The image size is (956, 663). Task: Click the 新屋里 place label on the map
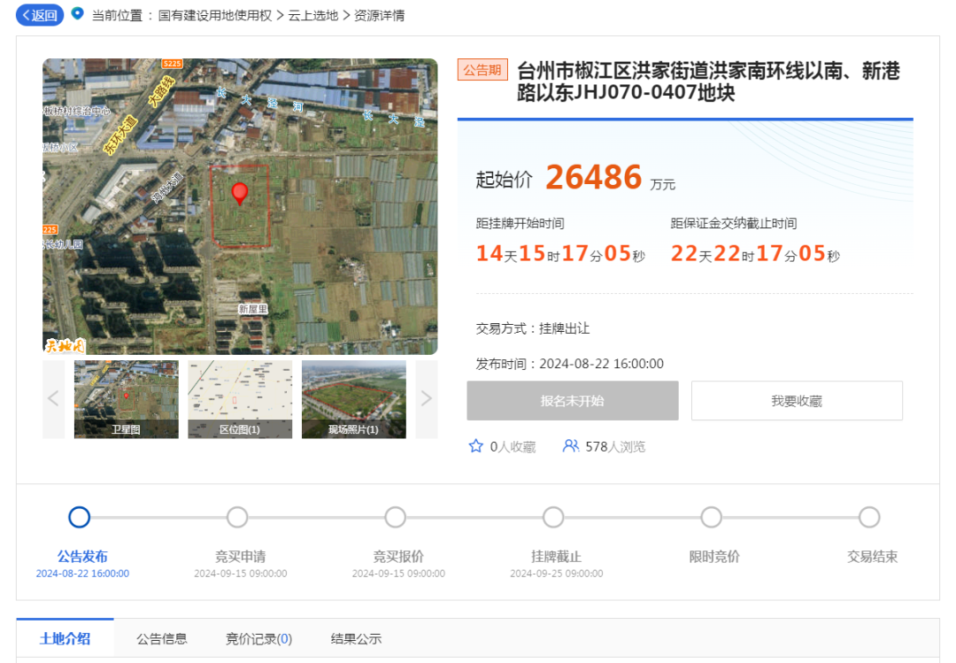coord(253,309)
